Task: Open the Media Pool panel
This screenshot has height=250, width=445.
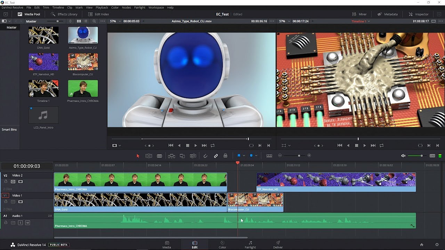Action: pyautogui.click(x=30, y=14)
